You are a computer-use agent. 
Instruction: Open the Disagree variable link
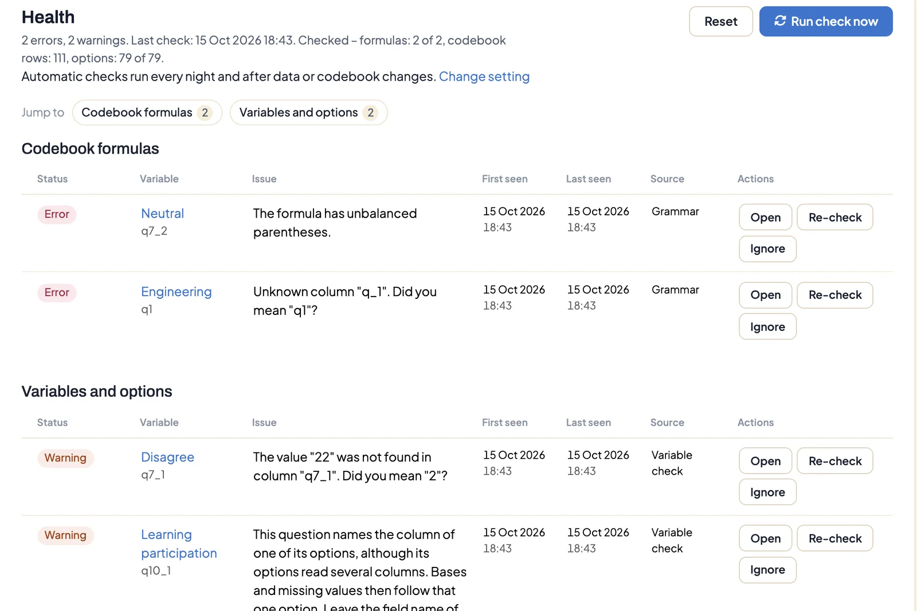click(x=167, y=458)
